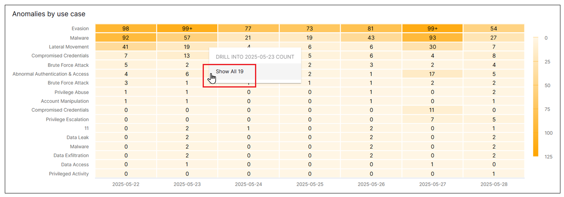This screenshot has width=564, height=197.
Task: Select the Privileged Activity row label
Action: point(69,174)
